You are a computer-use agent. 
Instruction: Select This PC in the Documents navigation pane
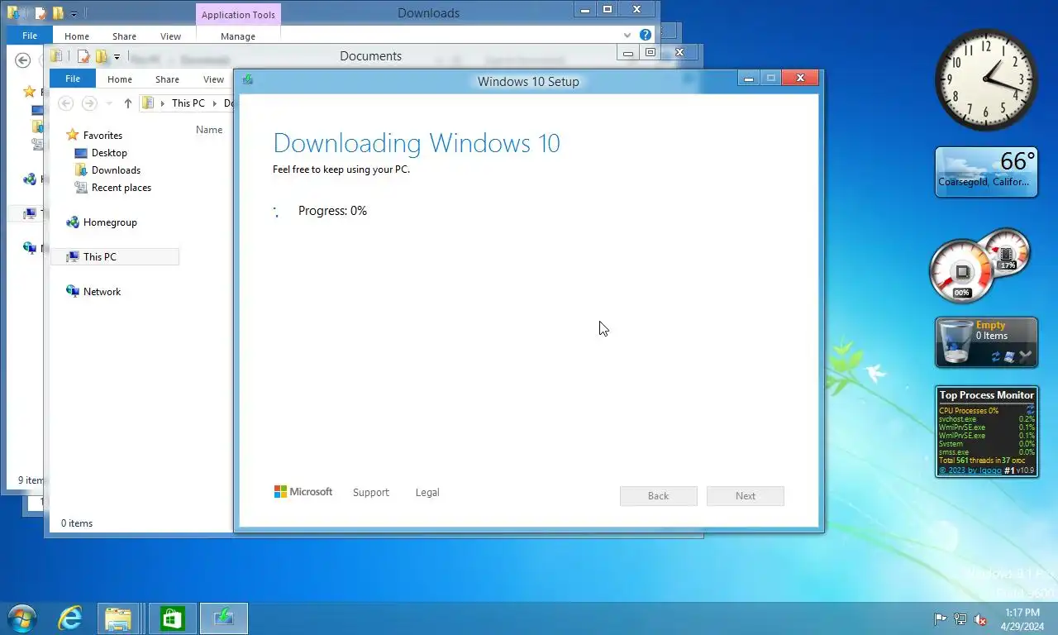click(x=115, y=257)
